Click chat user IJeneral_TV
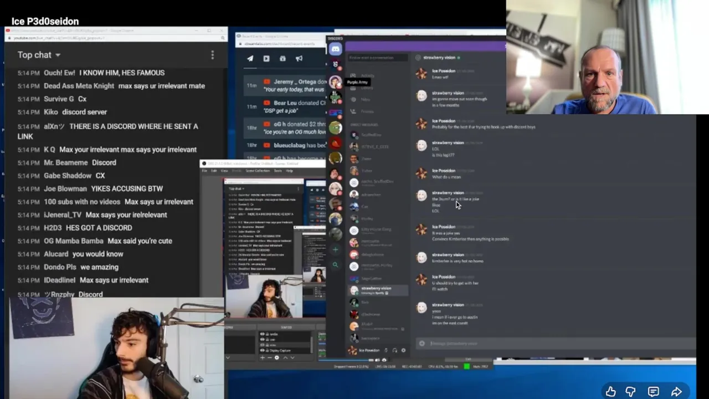The image size is (709, 399). pyautogui.click(x=63, y=215)
